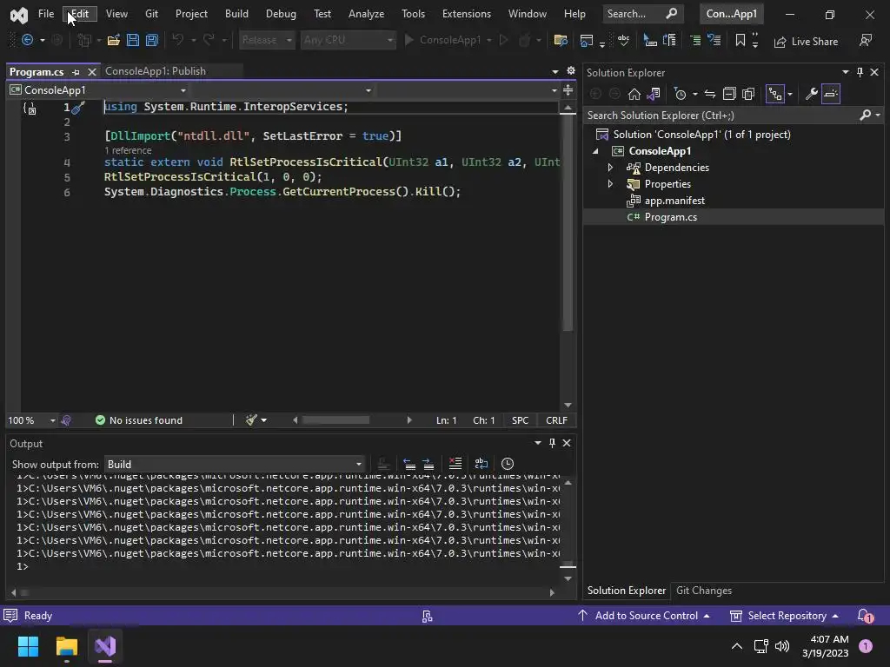Click the Comment selected lines icon
890x667 pixels.
pyautogui.click(x=695, y=40)
